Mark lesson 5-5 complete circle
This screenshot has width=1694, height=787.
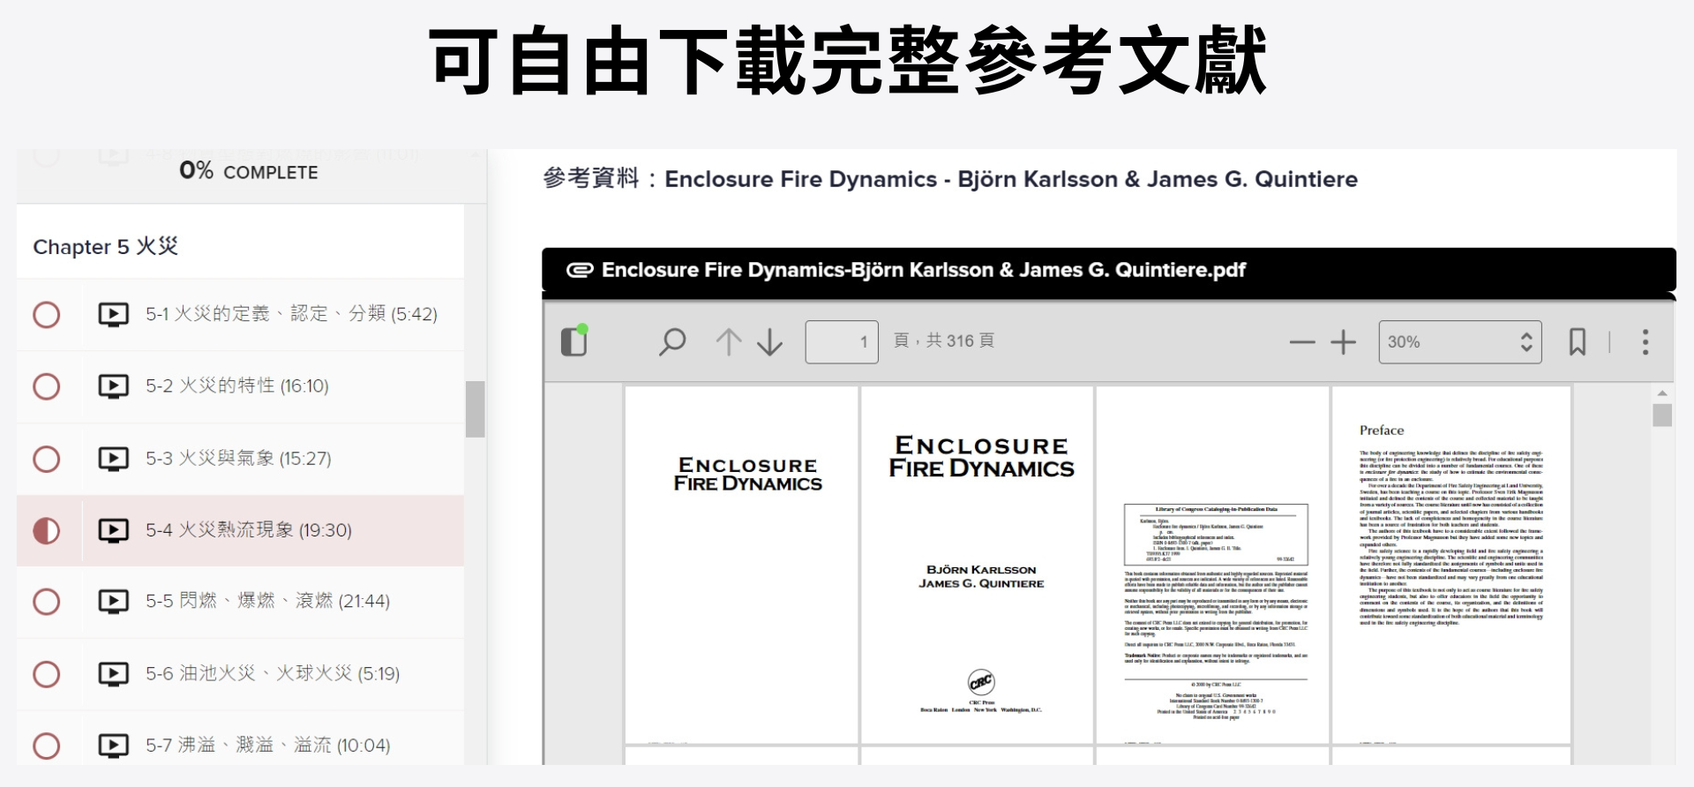click(47, 602)
